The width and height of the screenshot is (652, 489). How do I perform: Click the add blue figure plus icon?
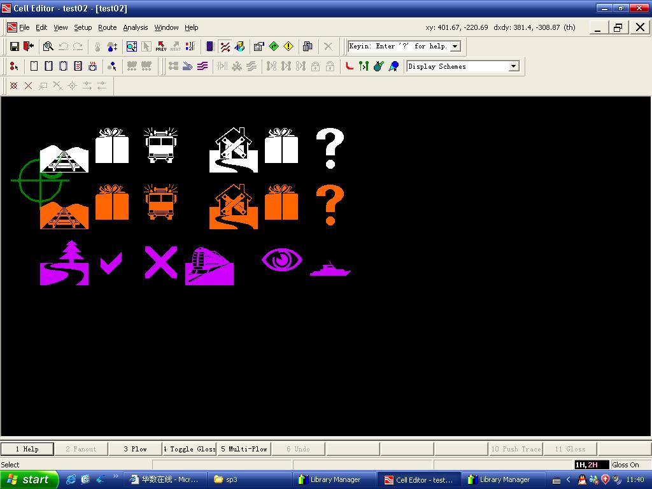pos(112,46)
